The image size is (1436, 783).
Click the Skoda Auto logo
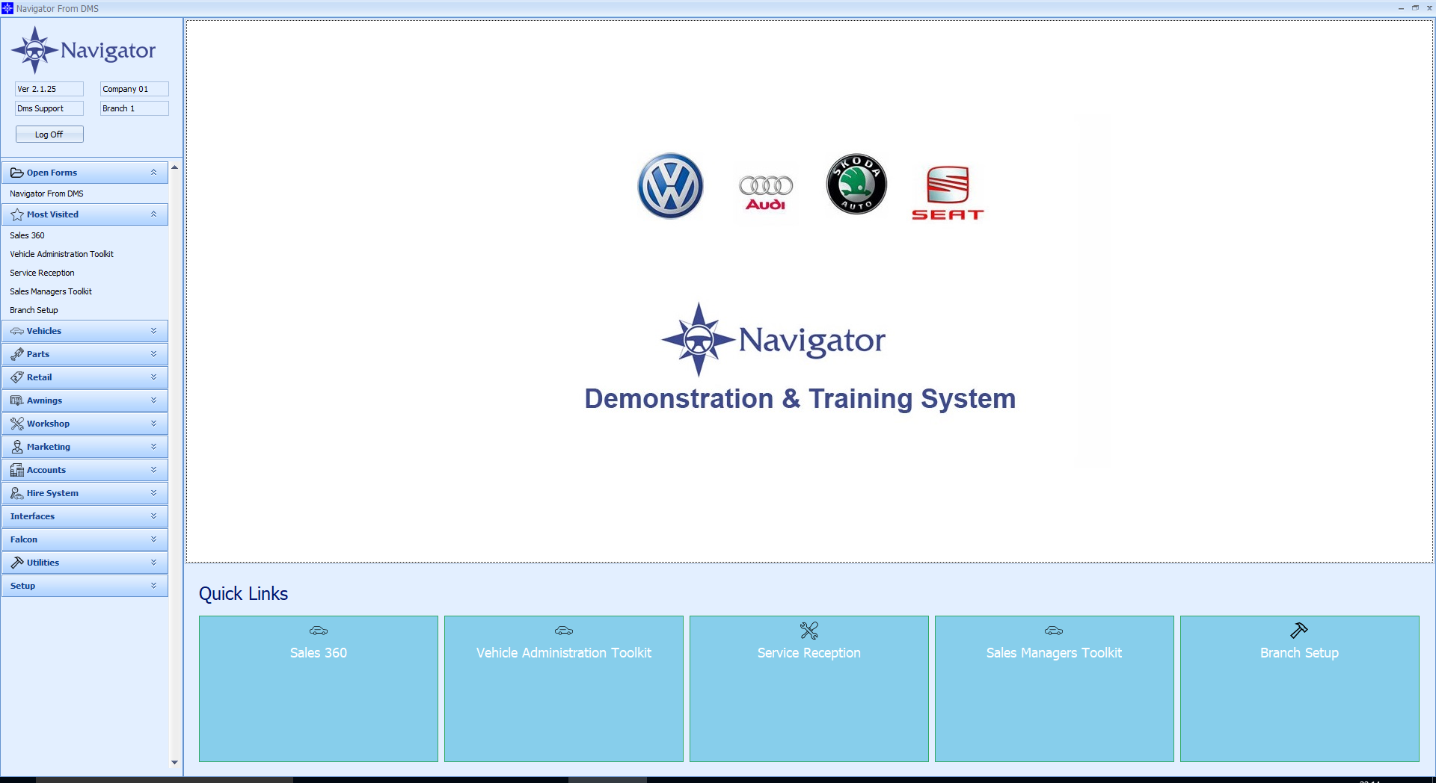click(x=856, y=185)
